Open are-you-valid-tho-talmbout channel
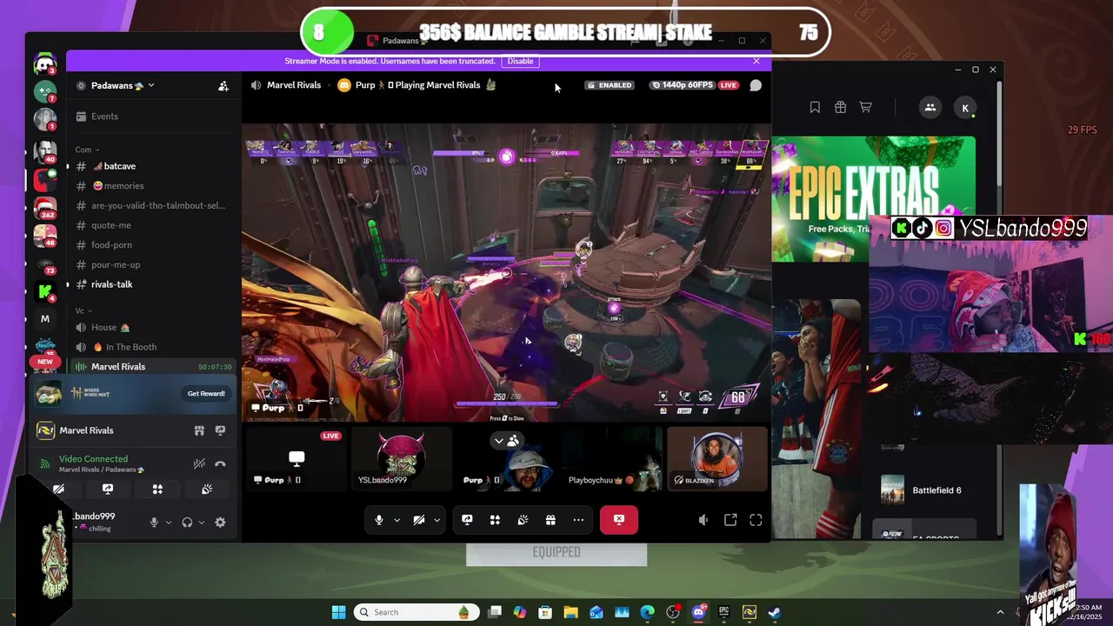 pos(151,206)
